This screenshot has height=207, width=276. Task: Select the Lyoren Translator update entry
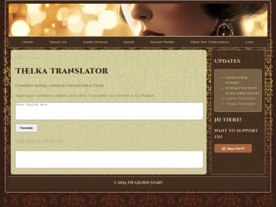[240, 99]
